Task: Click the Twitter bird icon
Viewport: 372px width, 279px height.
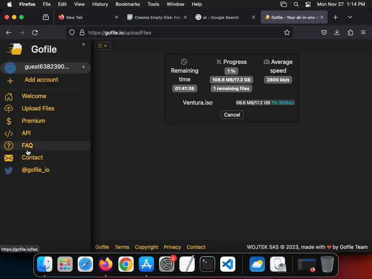Action: click(9, 170)
